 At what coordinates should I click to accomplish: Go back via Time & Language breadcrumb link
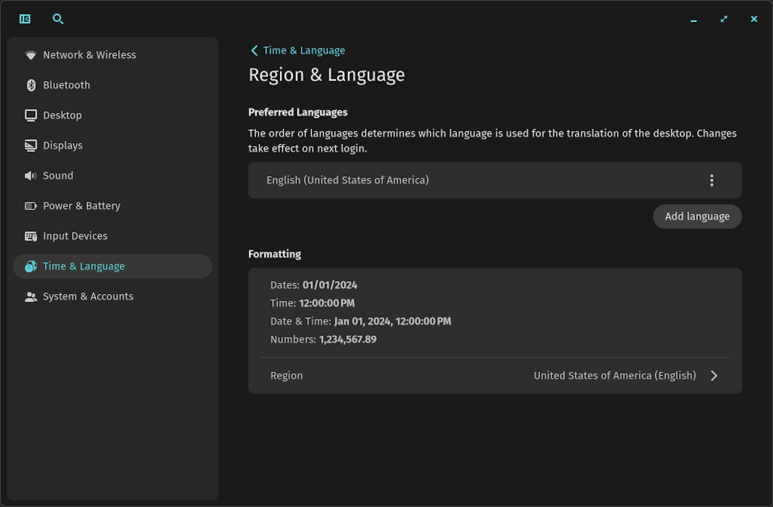pyautogui.click(x=304, y=50)
